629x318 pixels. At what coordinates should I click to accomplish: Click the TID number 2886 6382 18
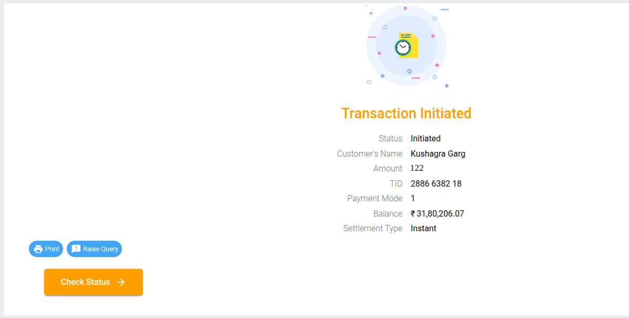click(436, 184)
